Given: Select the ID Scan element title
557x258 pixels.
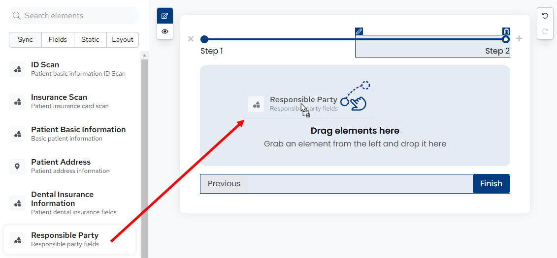Looking at the screenshot, I should tap(45, 65).
